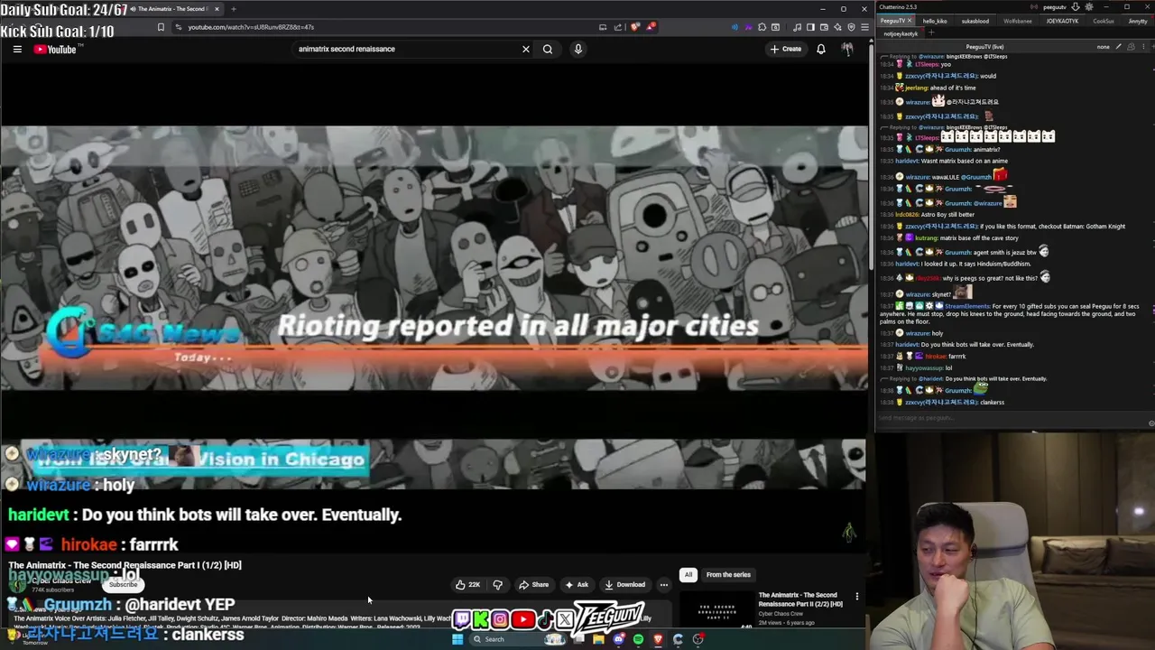Click the Ask button under the video
Screen dimensions: 1155x650
click(x=577, y=585)
